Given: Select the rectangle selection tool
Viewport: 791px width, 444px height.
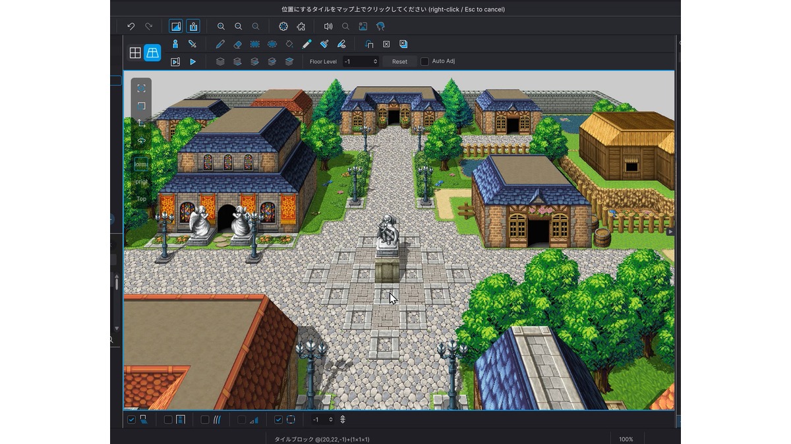Looking at the screenshot, I should [255, 44].
